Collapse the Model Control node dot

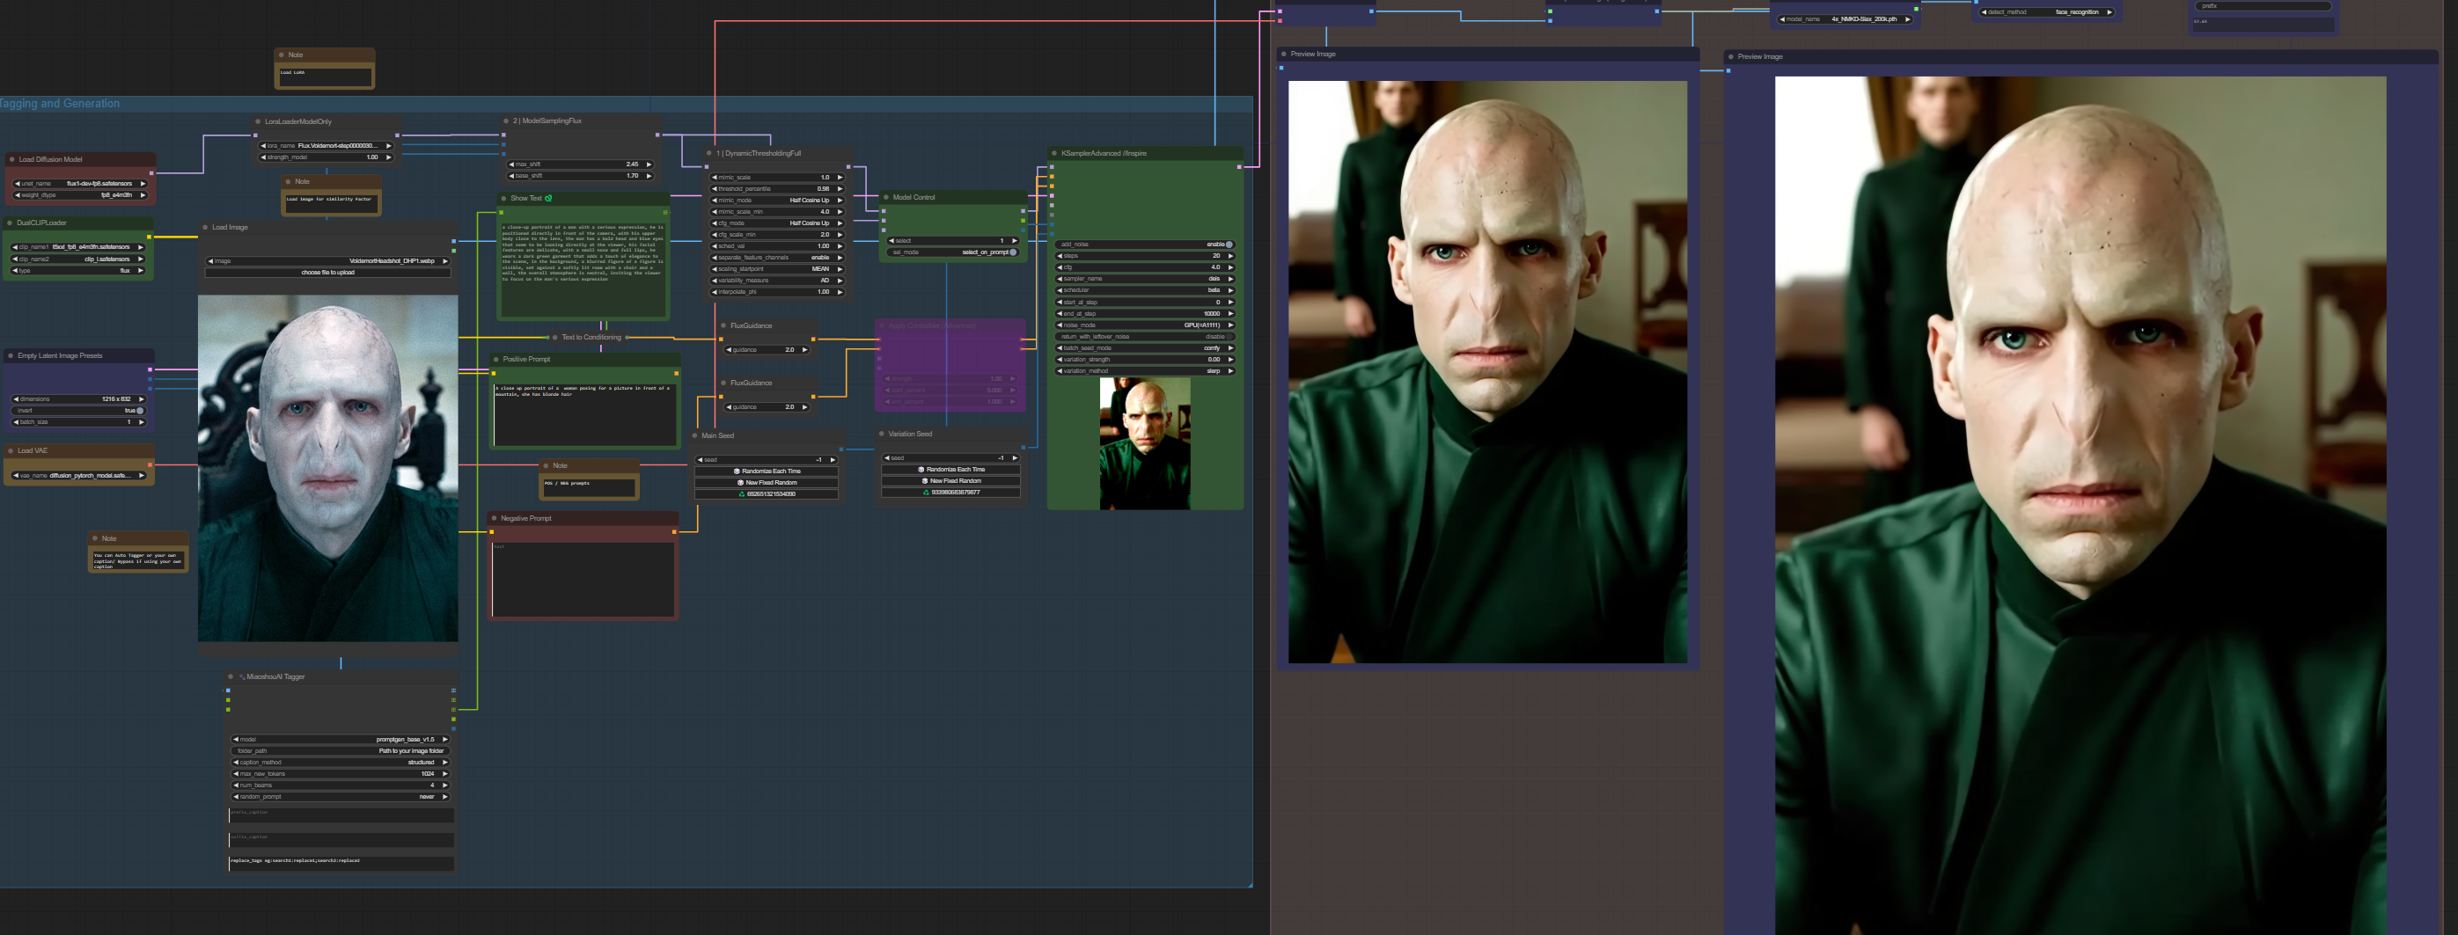885,198
